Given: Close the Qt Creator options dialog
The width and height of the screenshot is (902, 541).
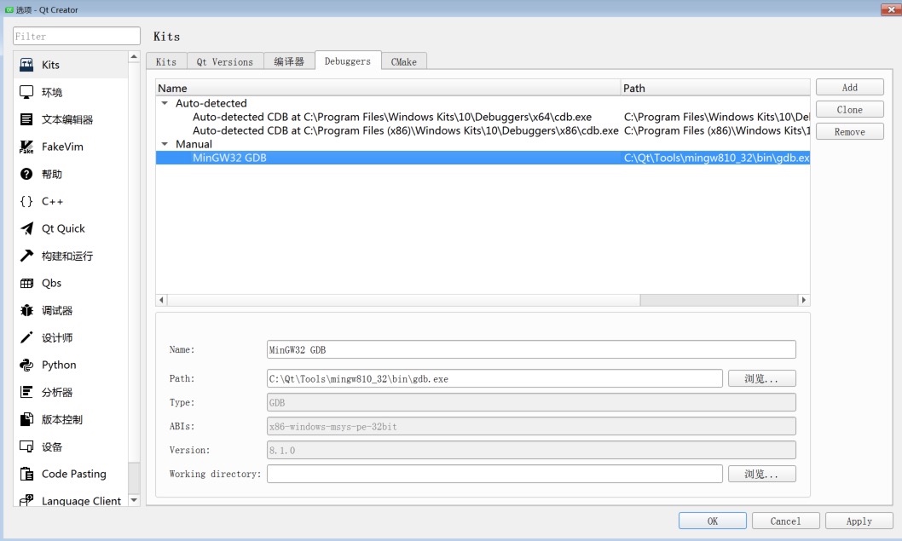Looking at the screenshot, I should click(891, 9).
